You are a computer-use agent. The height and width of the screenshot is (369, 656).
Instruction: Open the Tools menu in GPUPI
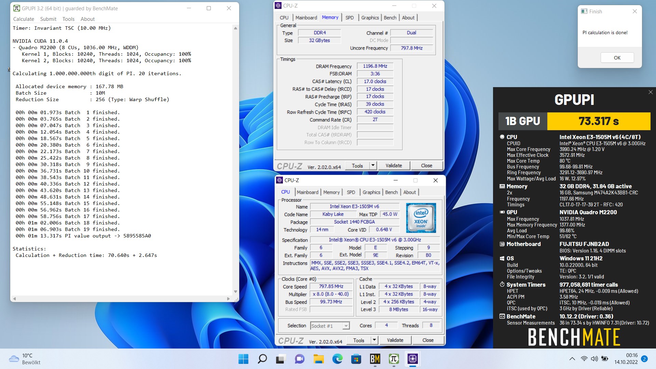click(68, 19)
